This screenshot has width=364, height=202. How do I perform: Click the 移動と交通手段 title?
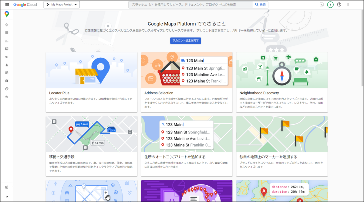coord(62,157)
